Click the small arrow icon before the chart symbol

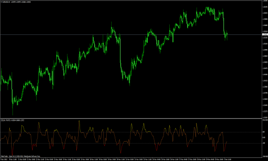pos(1,2)
